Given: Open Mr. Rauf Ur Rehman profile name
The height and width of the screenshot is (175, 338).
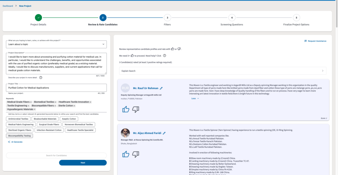Looking at the screenshot, I should [x=146, y=88].
